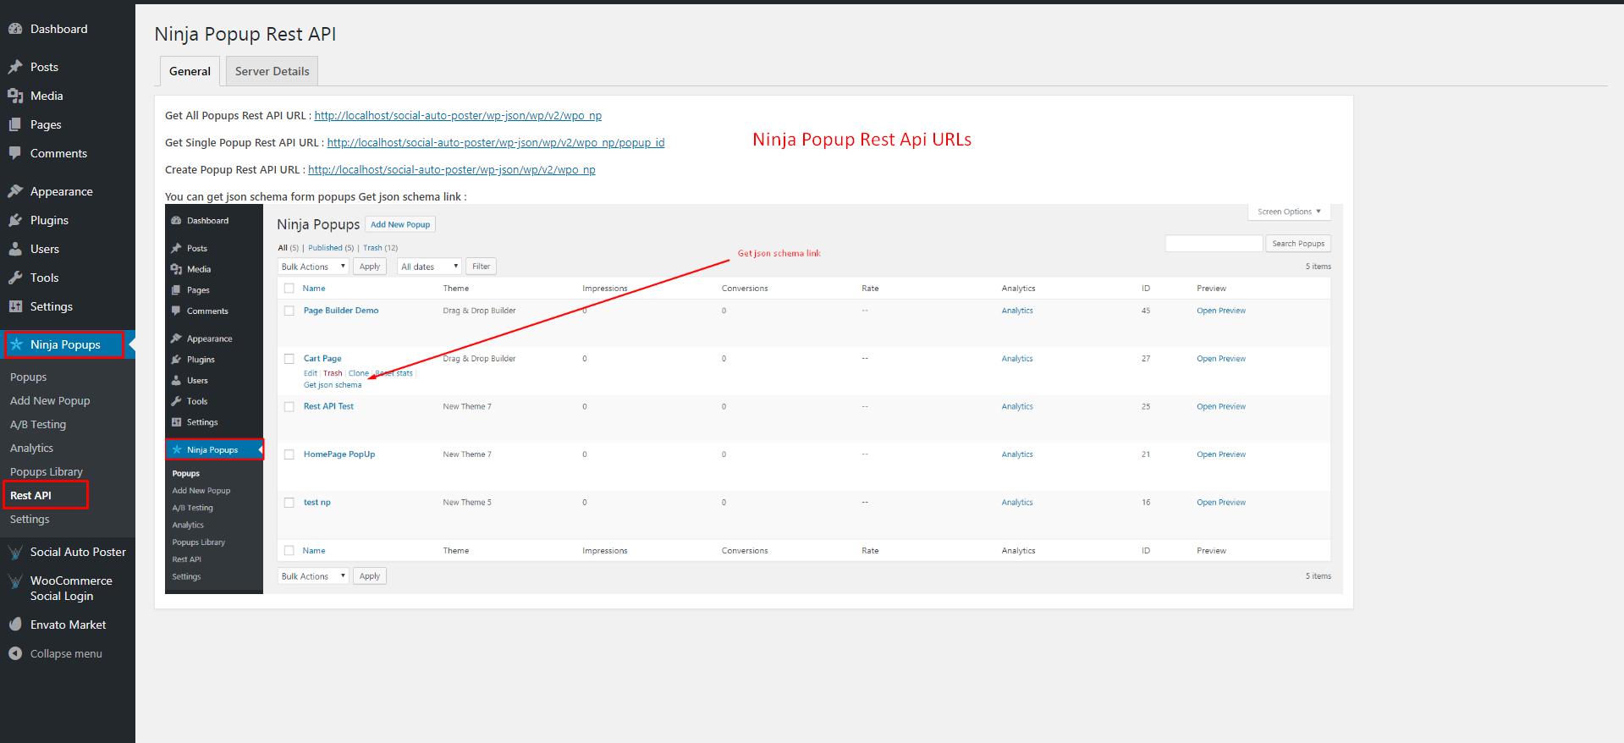Click the Pages icon in the main sidebar
The height and width of the screenshot is (743, 1624).
click(x=15, y=124)
